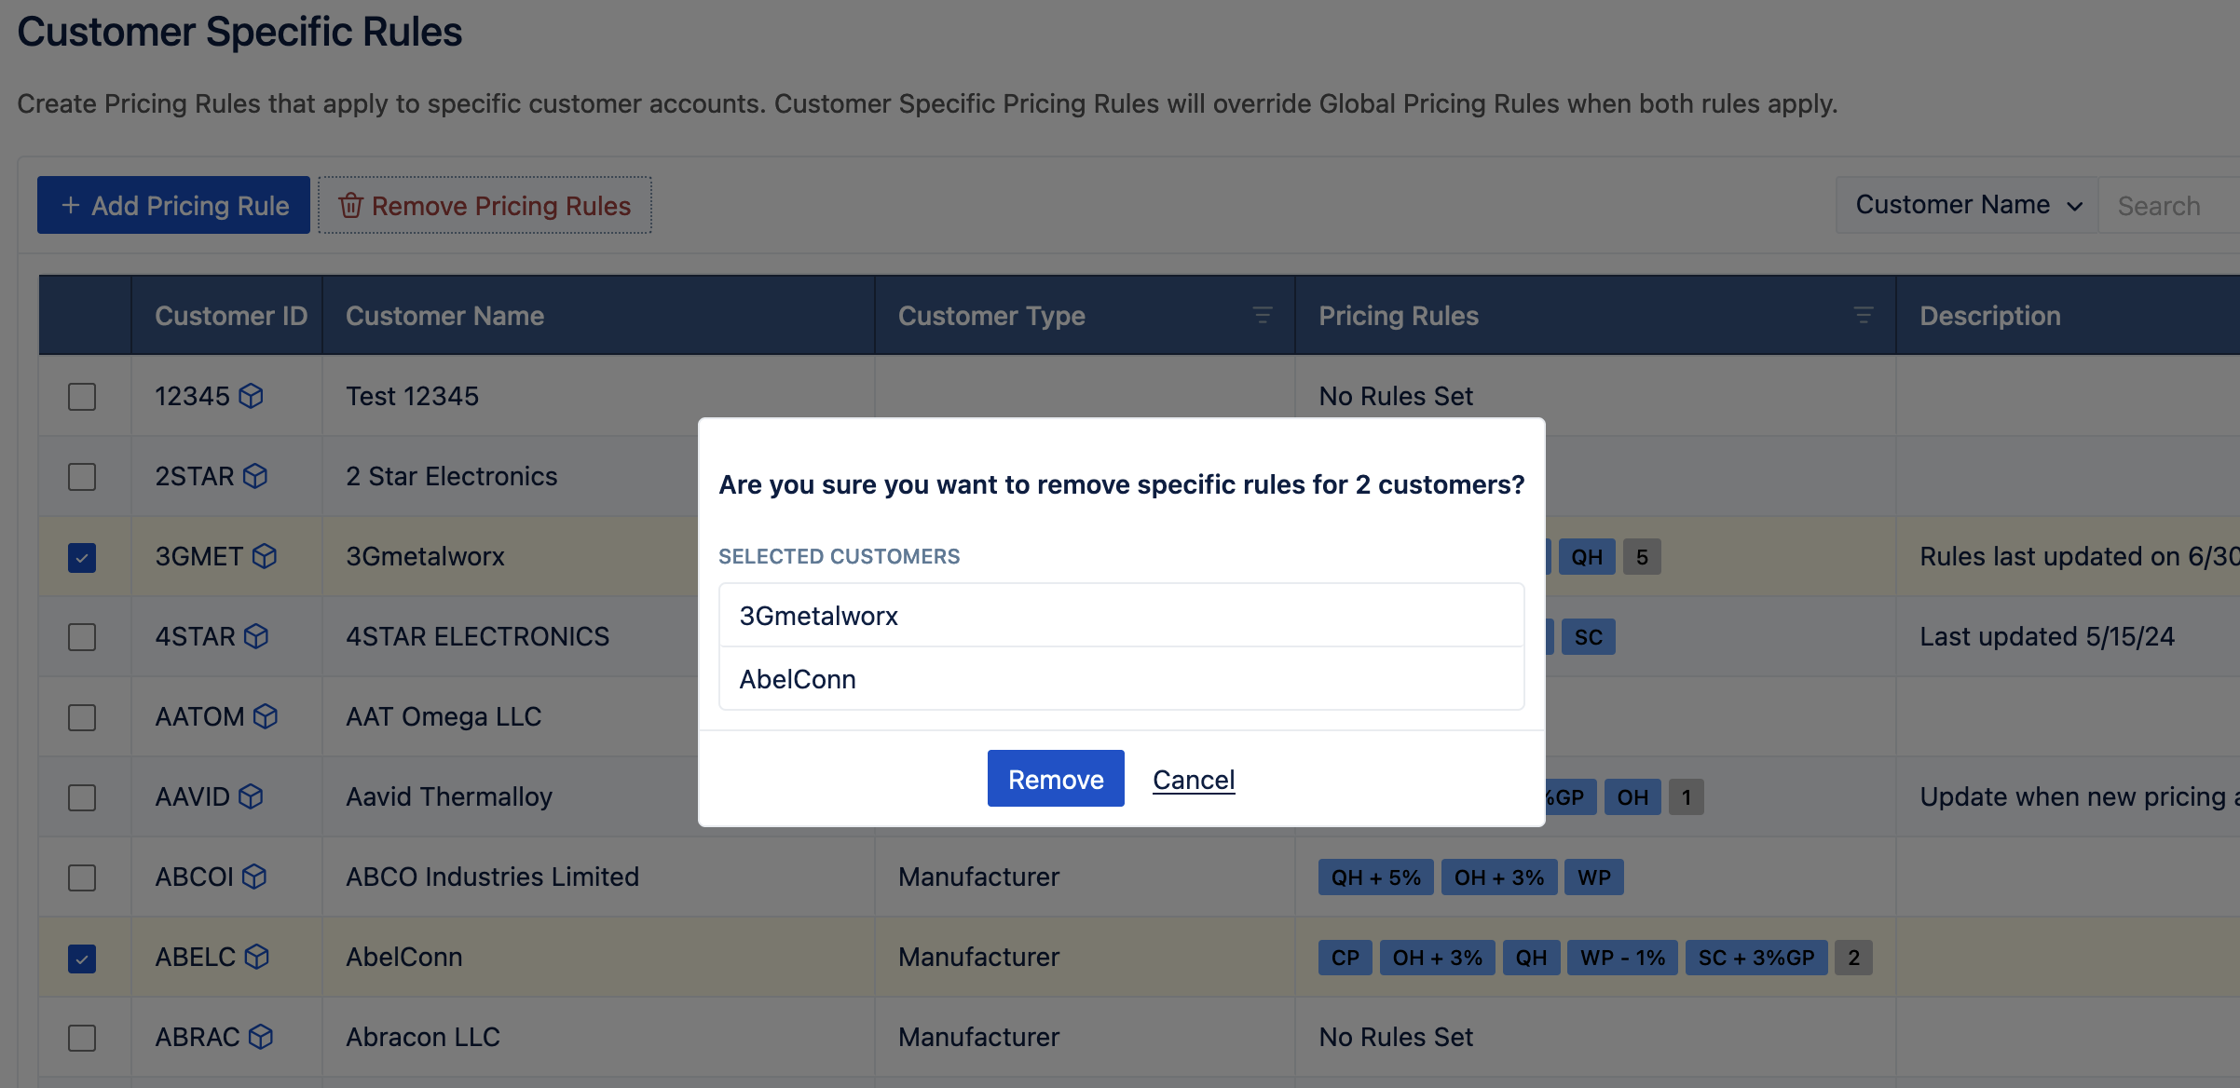2240x1088 pixels.
Task: Click the QH + 5% rule tag for ABCOI
Action: (x=1375, y=877)
